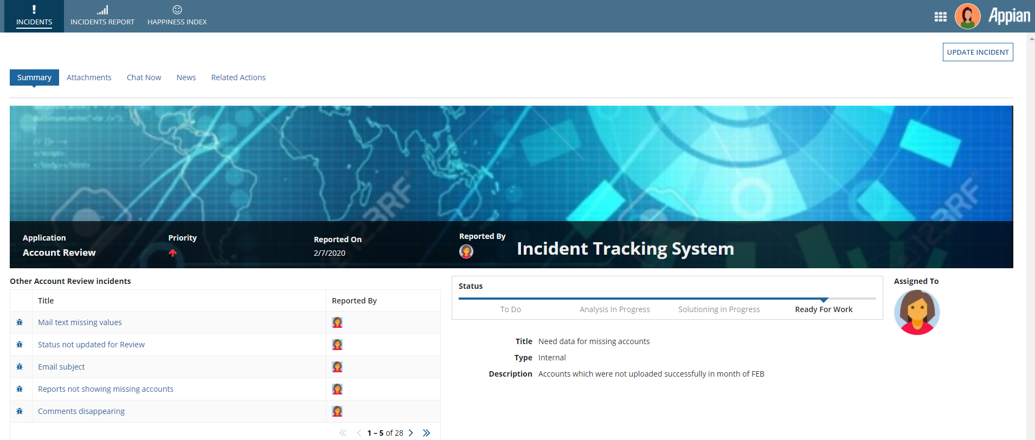This screenshot has height=440, width=1035.
Task: Select Solutioning in Progress status stage
Action: [719, 309]
